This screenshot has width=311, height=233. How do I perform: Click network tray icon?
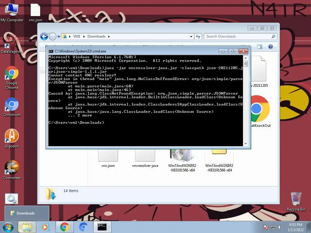click(x=273, y=227)
